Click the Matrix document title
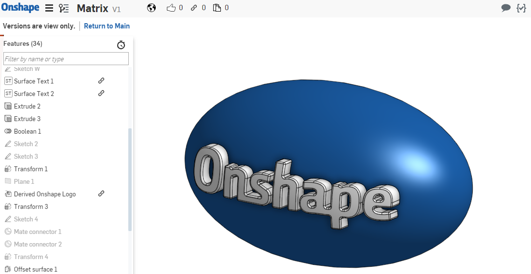Viewport: 531px width, 274px height. pos(92,8)
